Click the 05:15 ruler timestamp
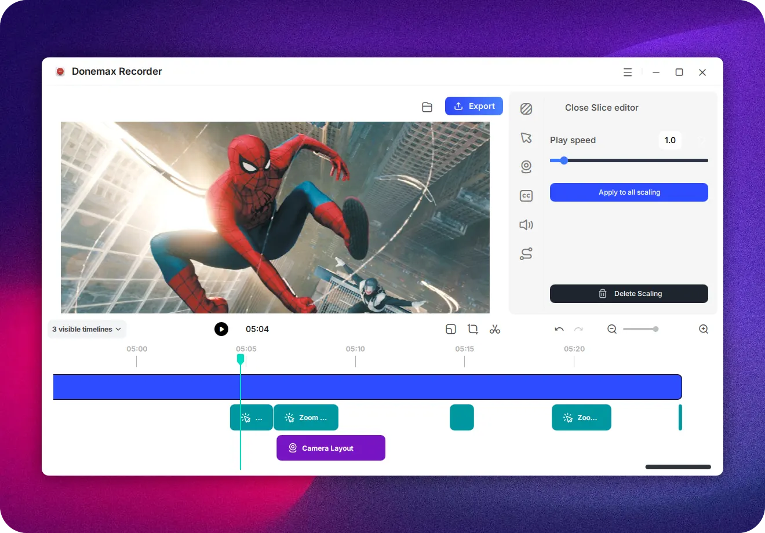The width and height of the screenshot is (765, 533). point(464,349)
